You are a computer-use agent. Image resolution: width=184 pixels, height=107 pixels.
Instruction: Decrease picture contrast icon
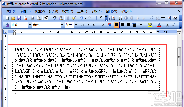pos(132,18)
